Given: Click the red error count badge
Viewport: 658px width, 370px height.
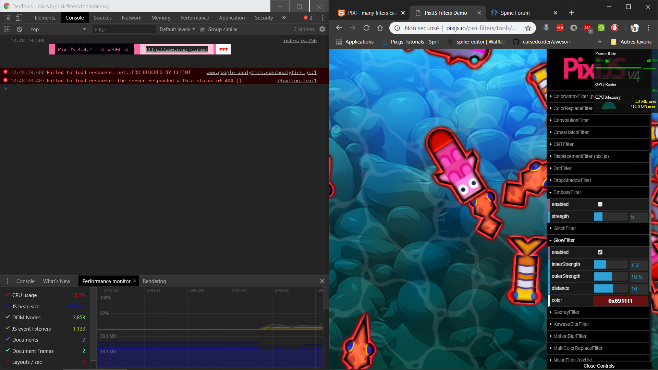Looking at the screenshot, I should [308, 18].
